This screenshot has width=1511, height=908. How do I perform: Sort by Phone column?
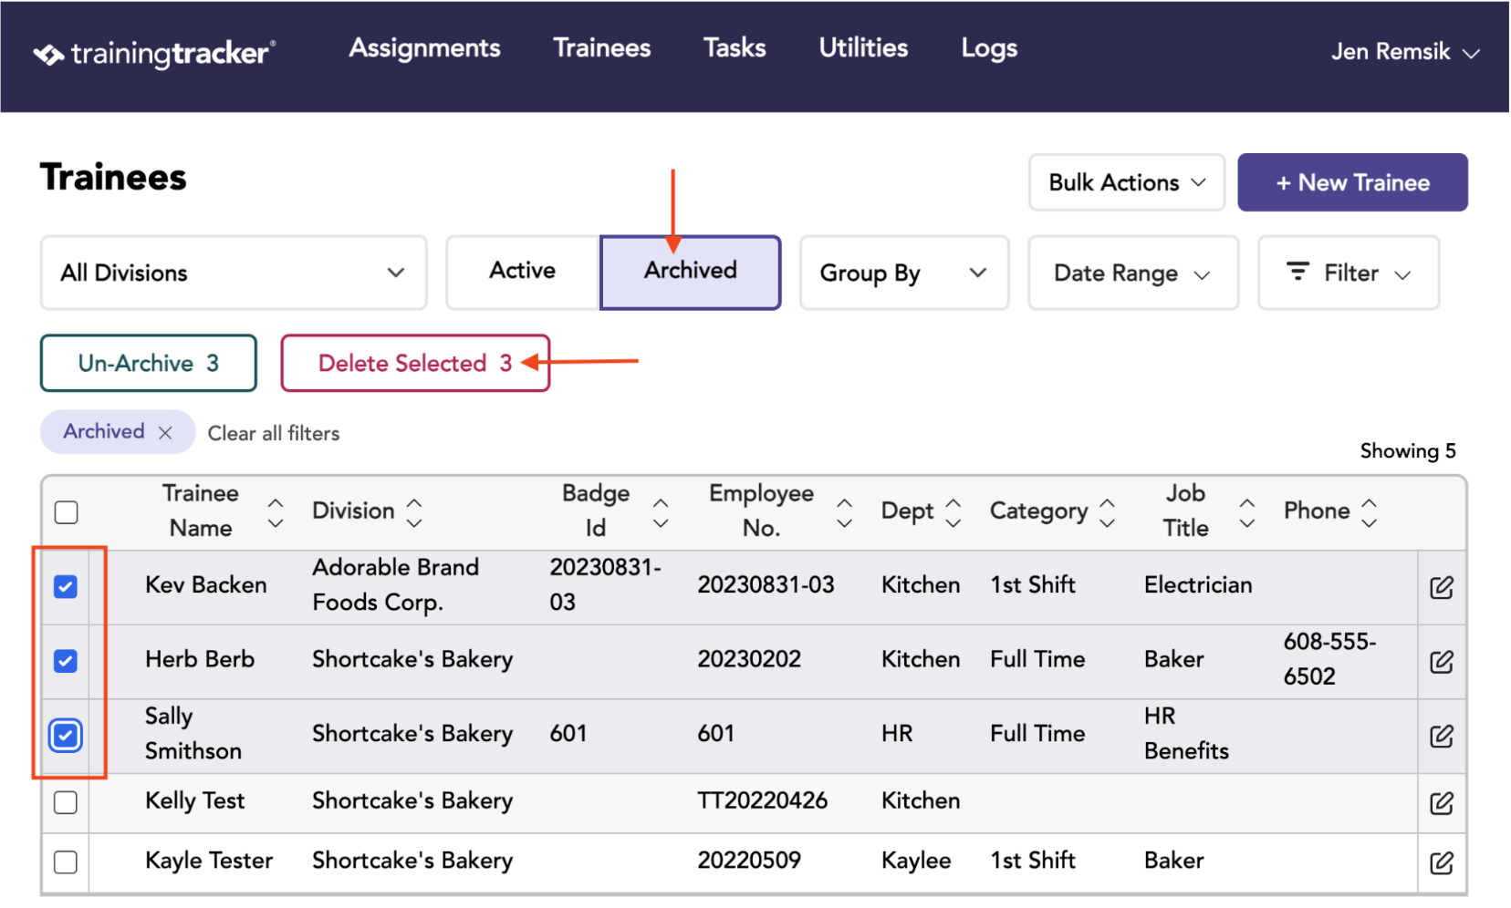(x=1369, y=513)
